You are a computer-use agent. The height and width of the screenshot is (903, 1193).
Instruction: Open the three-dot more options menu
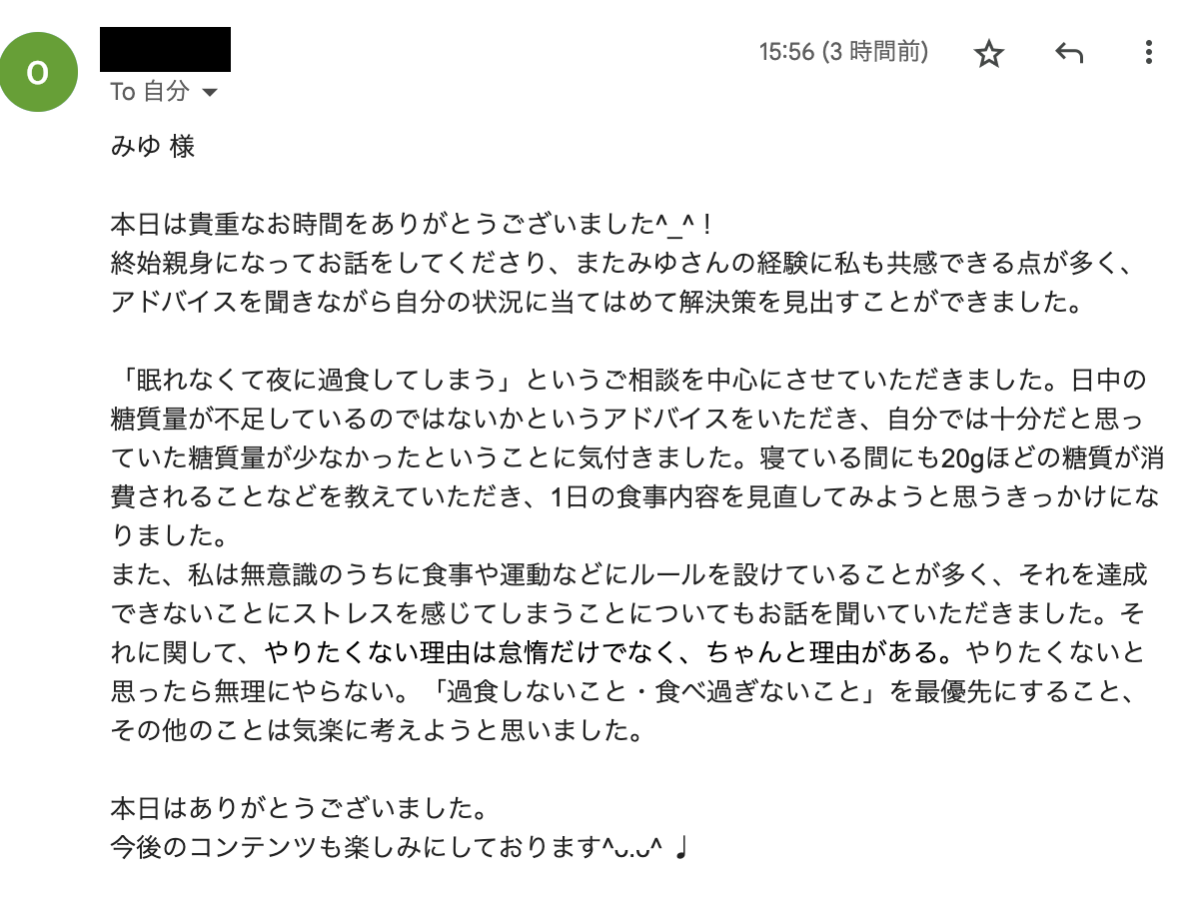[x=1148, y=52]
